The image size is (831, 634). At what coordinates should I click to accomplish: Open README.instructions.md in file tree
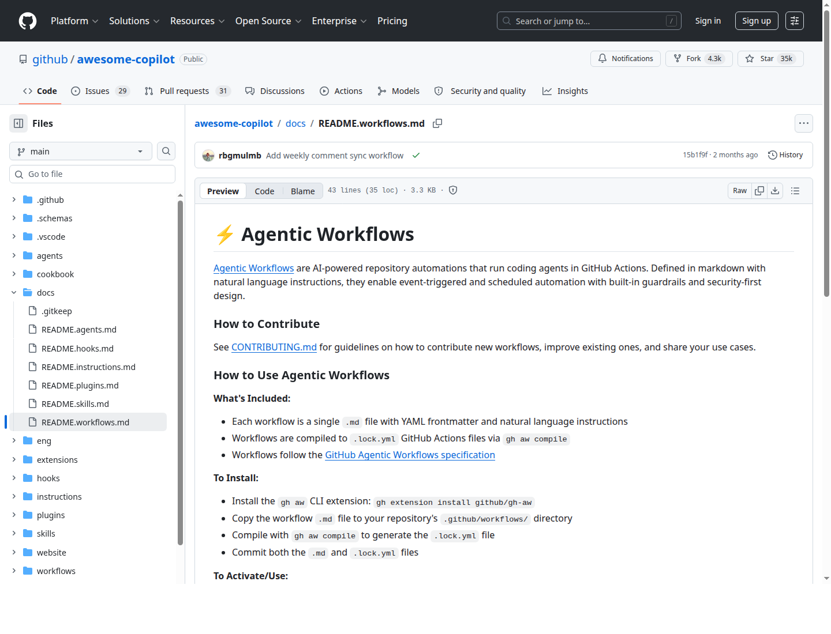pos(88,367)
